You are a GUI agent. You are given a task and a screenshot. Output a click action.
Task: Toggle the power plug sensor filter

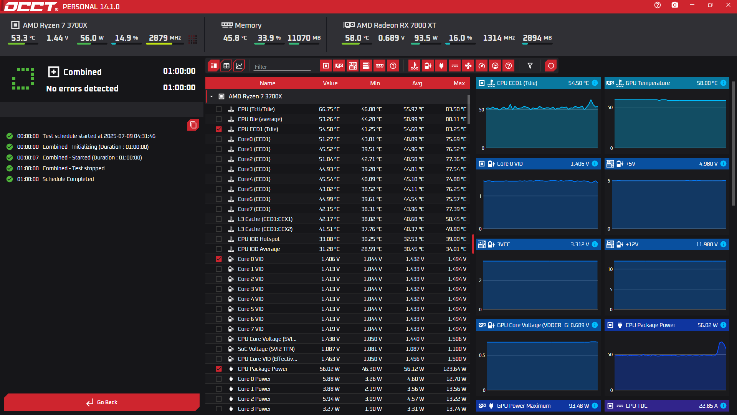coord(441,66)
